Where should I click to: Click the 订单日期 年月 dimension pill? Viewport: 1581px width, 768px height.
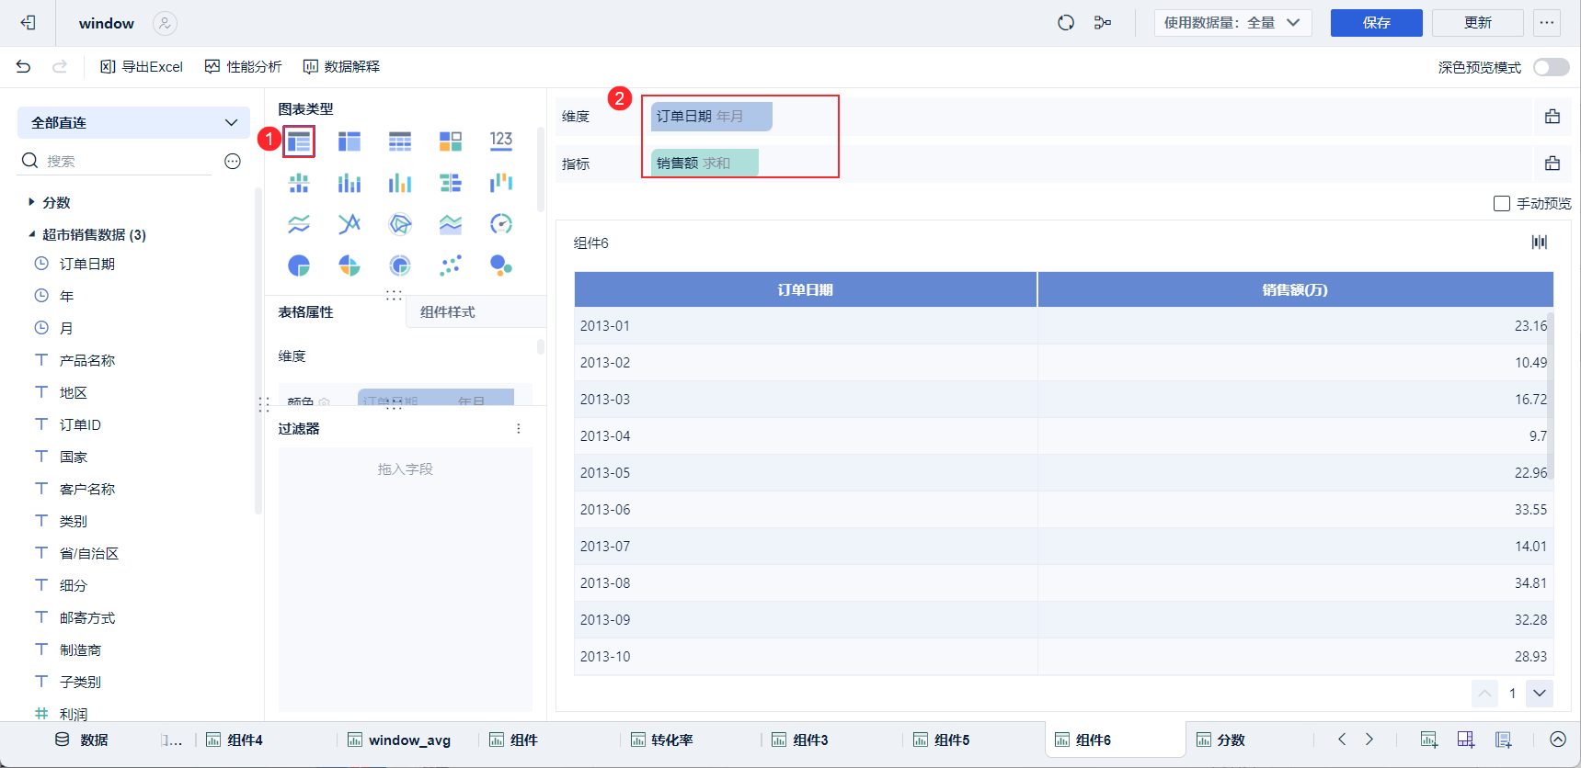click(711, 117)
